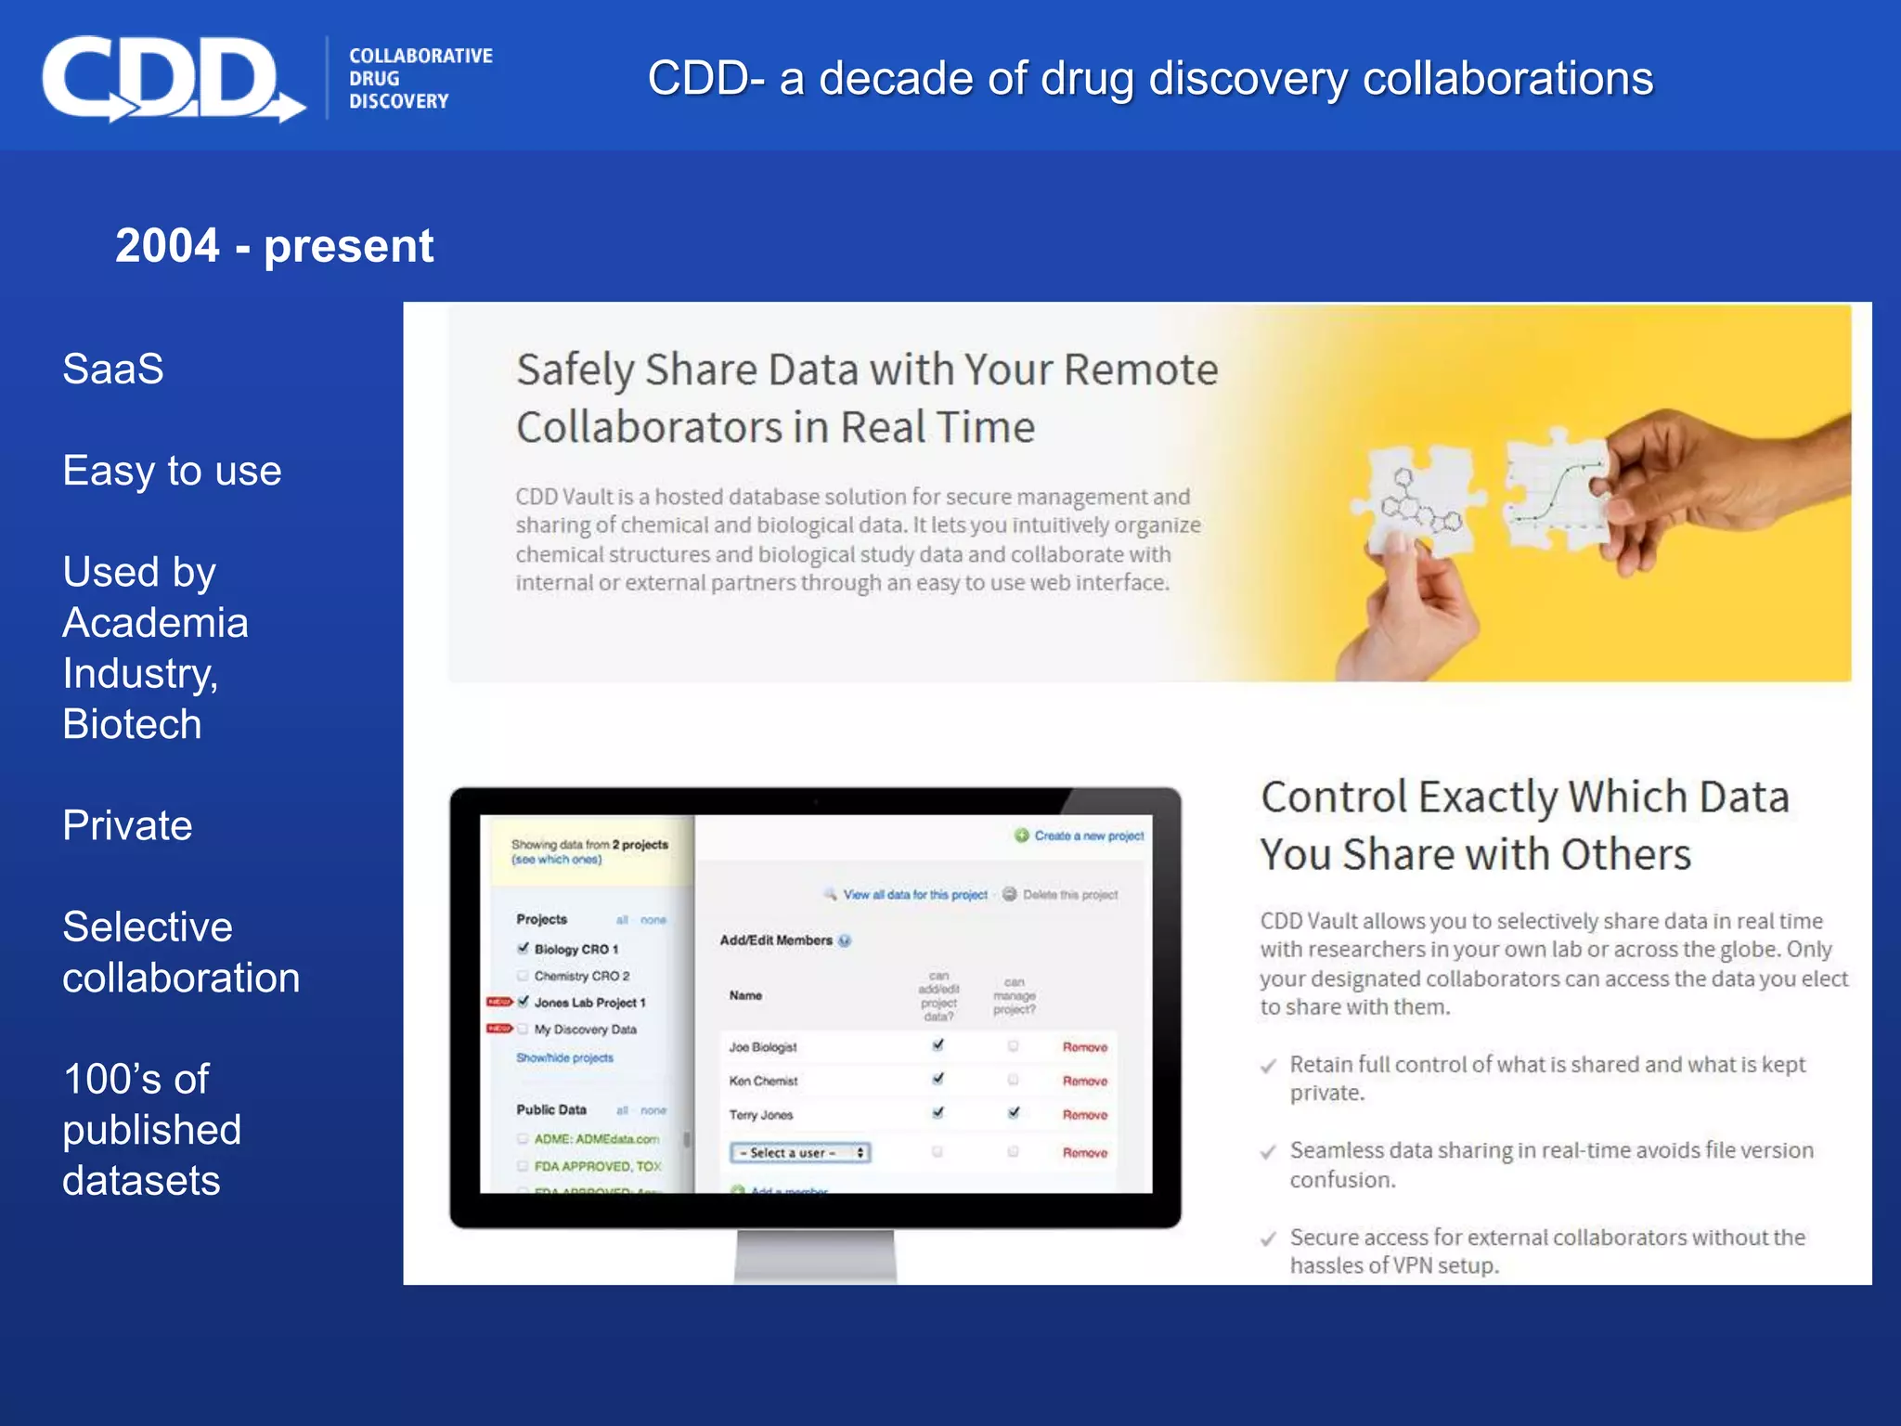The image size is (1901, 1426).
Task: Enable Ken Chemist's can manage project checkbox
Action: coord(1013,1080)
